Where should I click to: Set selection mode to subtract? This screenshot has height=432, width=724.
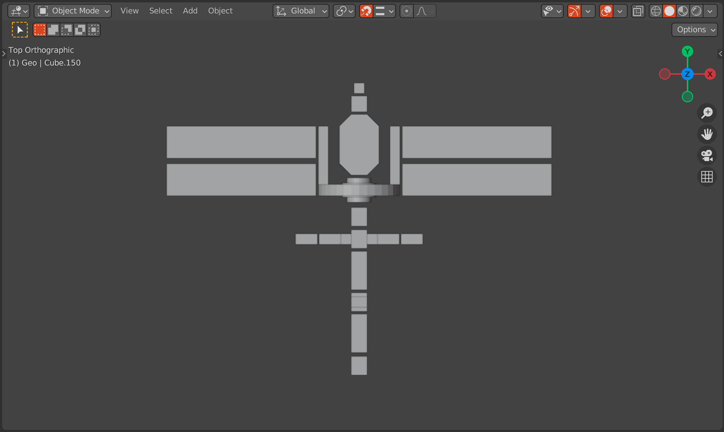[67, 30]
